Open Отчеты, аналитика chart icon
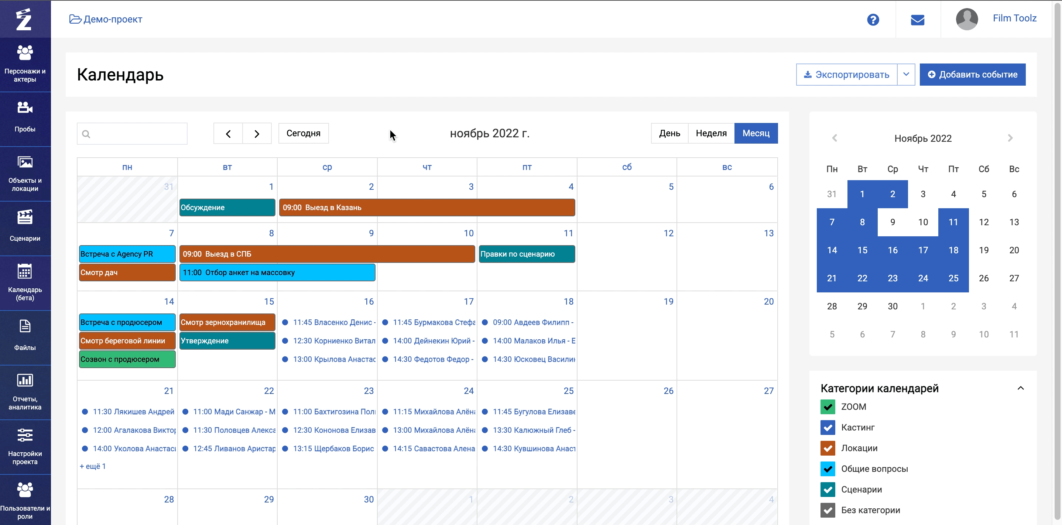Screen dimensions: 1062x525 [x=25, y=380]
